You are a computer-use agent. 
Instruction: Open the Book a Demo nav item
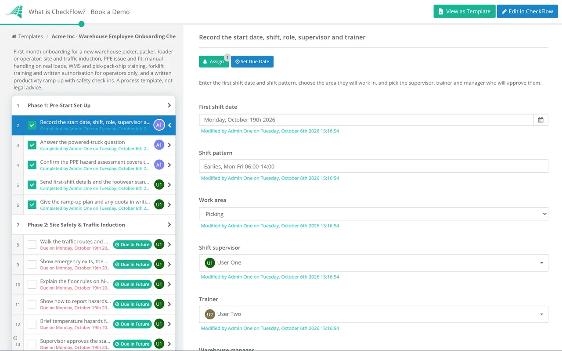coord(110,12)
